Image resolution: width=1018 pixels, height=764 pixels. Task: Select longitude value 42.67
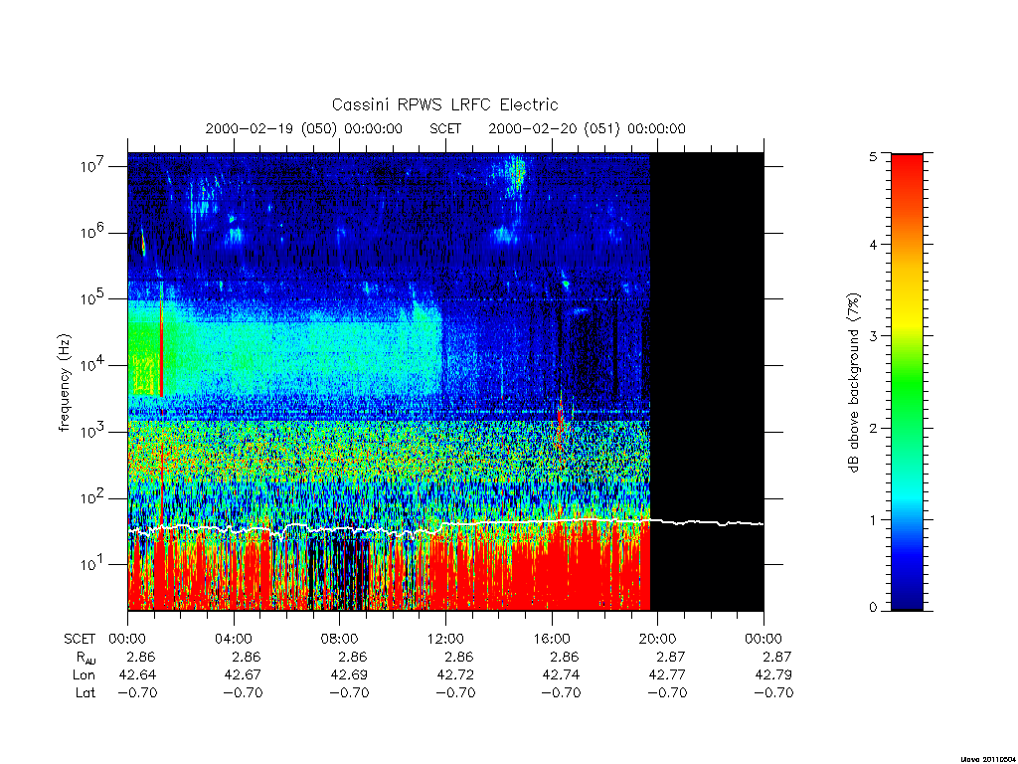243,675
